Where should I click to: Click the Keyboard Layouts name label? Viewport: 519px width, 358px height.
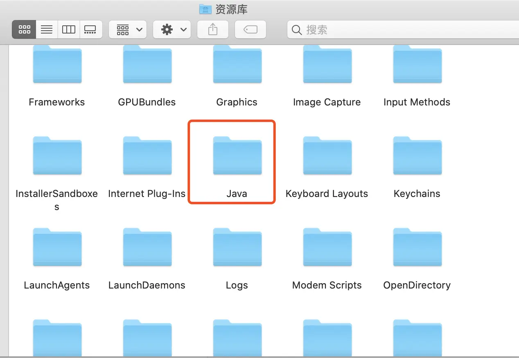pyautogui.click(x=327, y=194)
